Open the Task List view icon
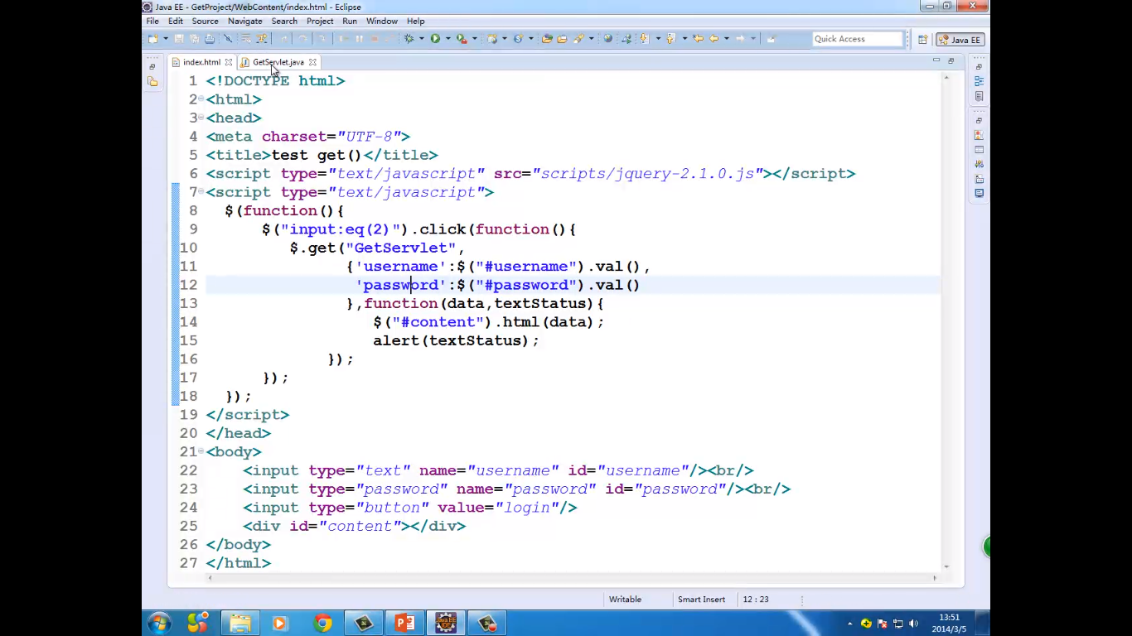Viewport: 1132px width, 636px height. coord(979,96)
